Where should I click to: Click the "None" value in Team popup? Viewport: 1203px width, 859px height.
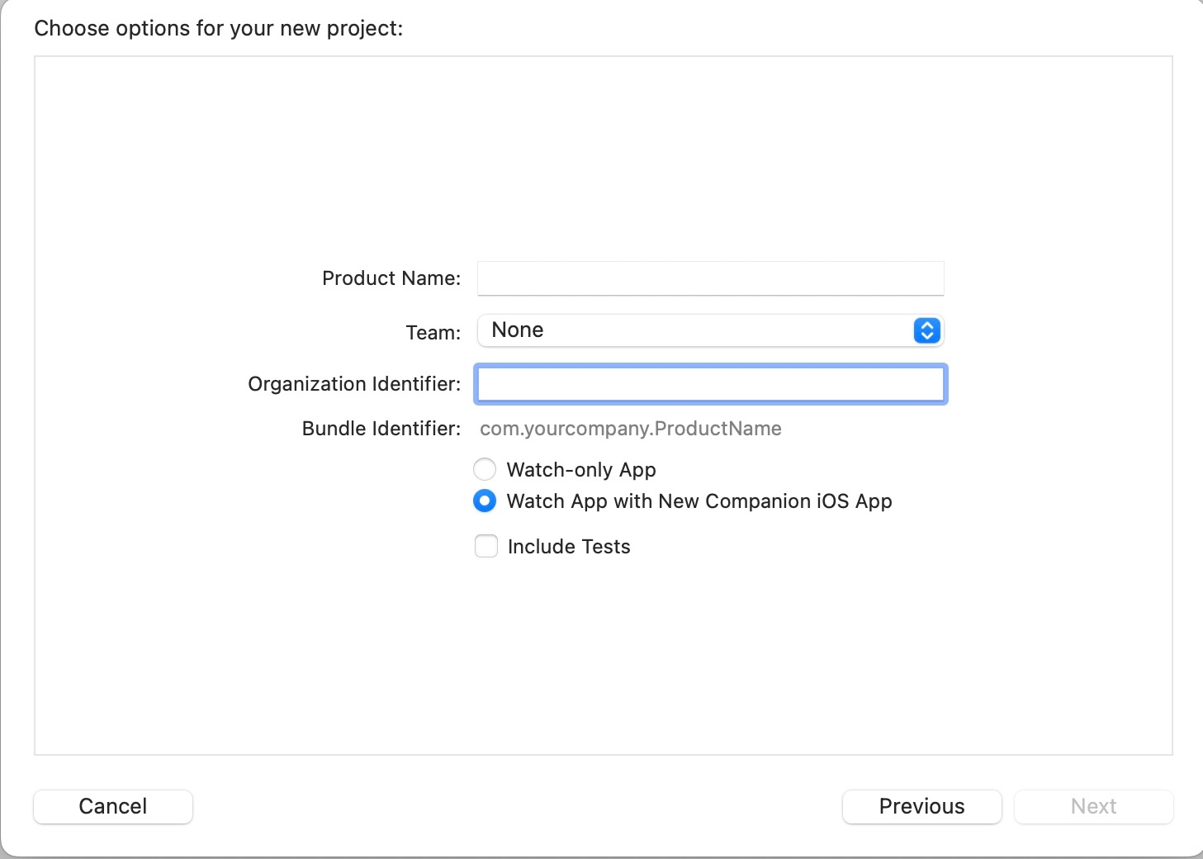[x=518, y=330]
